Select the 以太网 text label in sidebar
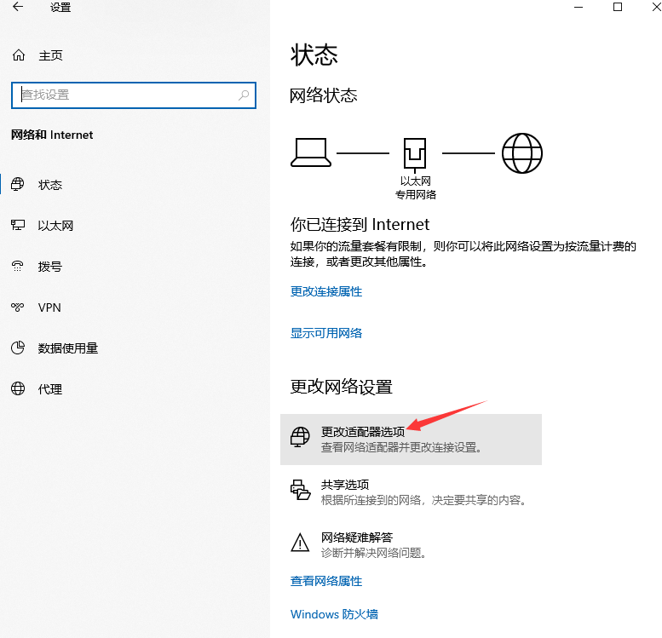662x638 pixels. 56,226
